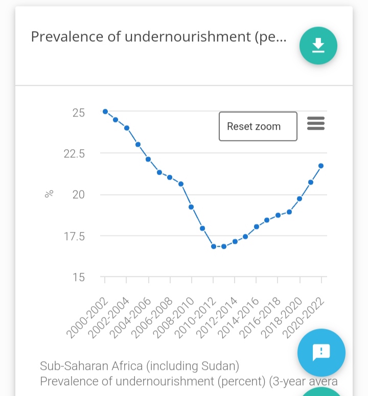Open the chart hamburger context menu
Viewport: 368px width, 396px height.
316,123
